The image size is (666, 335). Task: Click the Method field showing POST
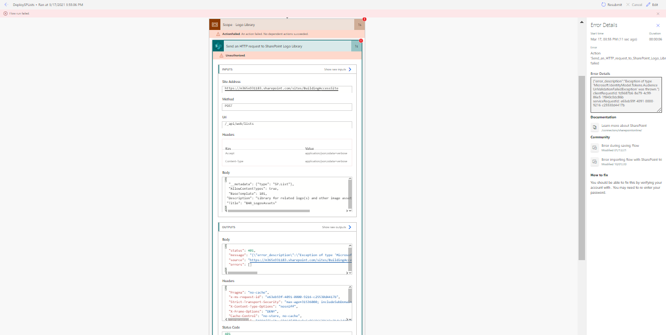tap(287, 107)
